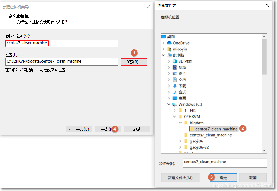The width and height of the screenshot is (277, 191).
Task: Collapse the 此电脑 tree branch
Action: click(x=164, y=55)
